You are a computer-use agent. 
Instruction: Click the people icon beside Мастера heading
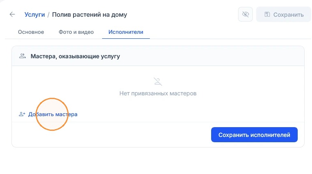tap(22, 56)
